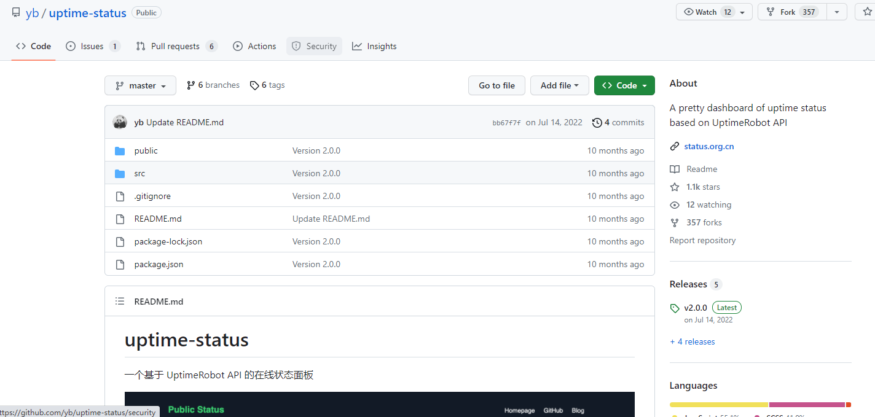Open the Actions tab
Viewport: 875px width, 417px height.
point(254,46)
